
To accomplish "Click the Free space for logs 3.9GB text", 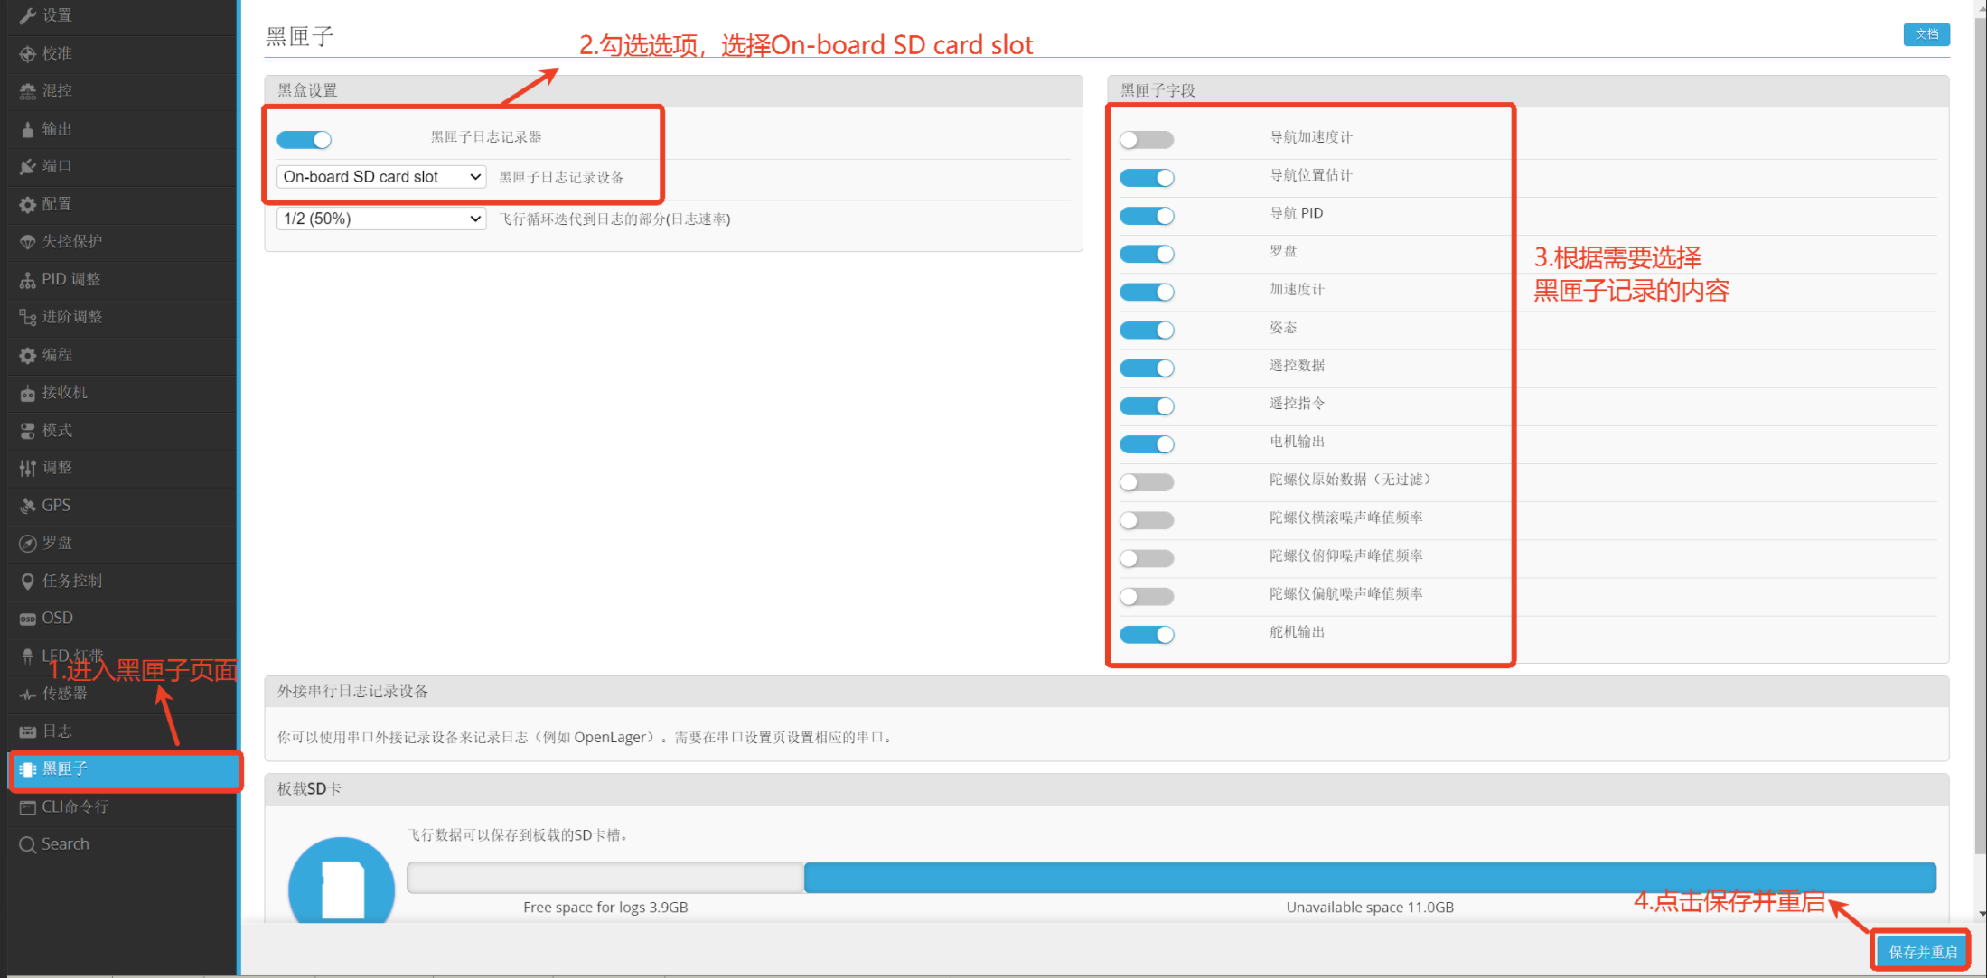I will (x=605, y=908).
